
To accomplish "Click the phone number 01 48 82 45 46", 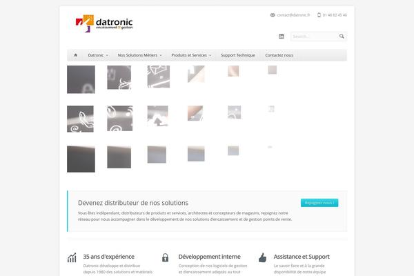I will [x=335, y=15].
